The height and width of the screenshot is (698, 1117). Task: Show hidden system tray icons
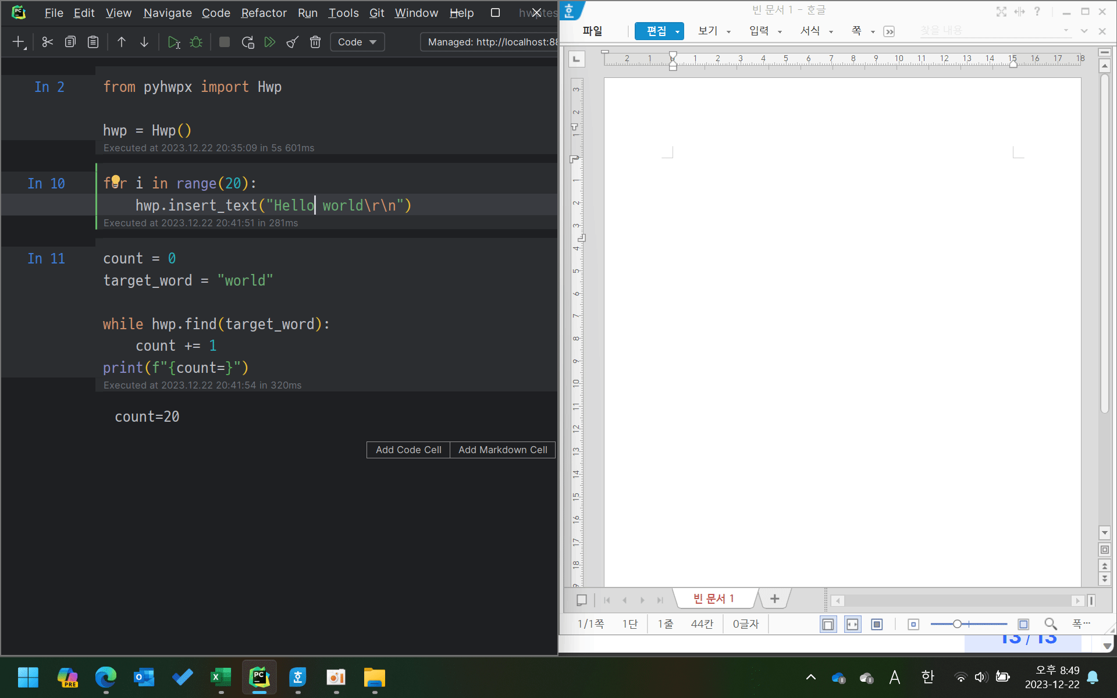point(810,677)
